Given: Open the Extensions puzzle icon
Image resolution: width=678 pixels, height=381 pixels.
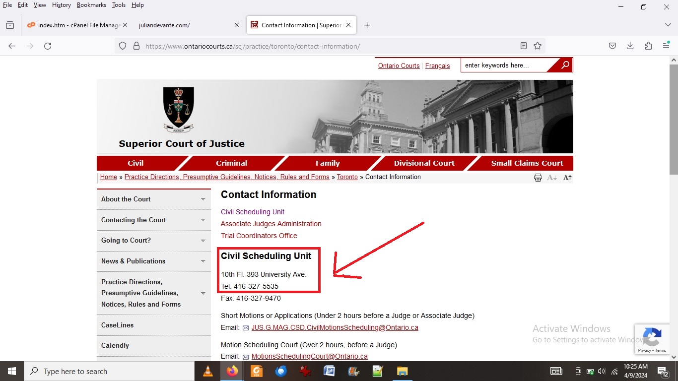Looking at the screenshot, I should (x=648, y=46).
